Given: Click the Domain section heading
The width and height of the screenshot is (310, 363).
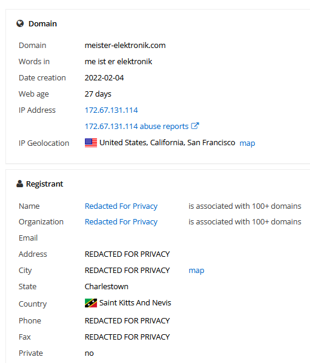Looking at the screenshot, I should 42,23.
